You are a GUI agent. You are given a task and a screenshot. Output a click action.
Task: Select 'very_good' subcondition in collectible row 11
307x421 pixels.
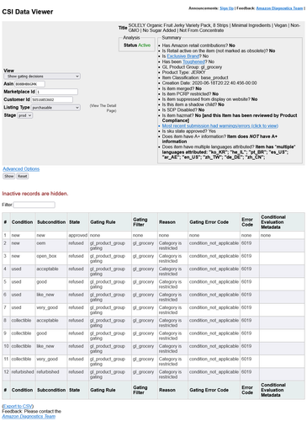(51, 362)
